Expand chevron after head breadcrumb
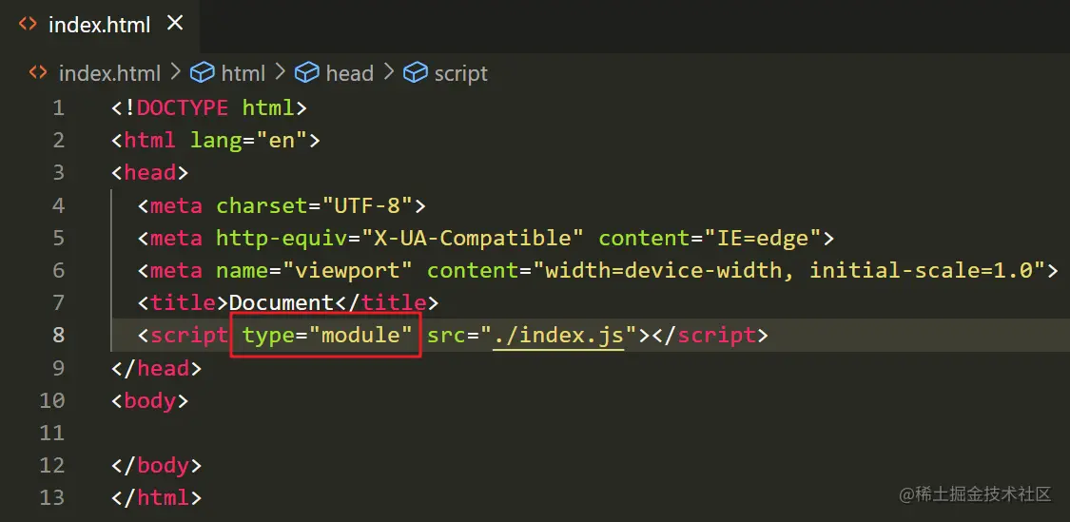This screenshot has height=522, width=1070. tap(389, 71)
